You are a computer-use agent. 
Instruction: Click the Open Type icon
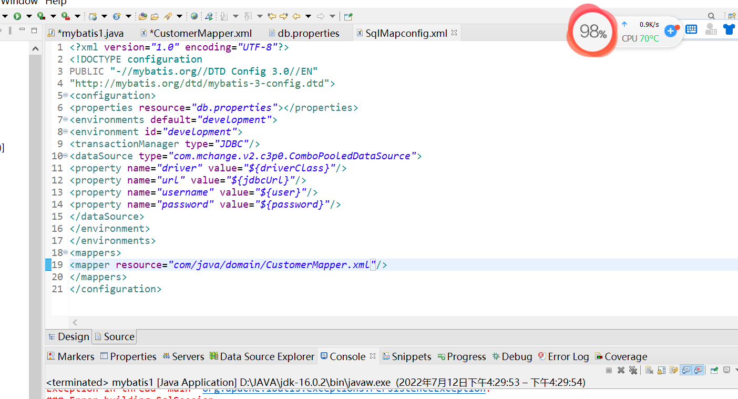pyautogui.click(x=142, y=16)
